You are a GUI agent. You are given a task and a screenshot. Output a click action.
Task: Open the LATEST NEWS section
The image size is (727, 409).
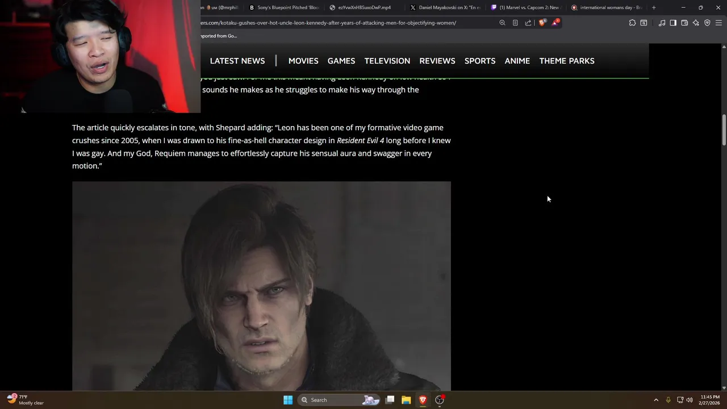coord(237,61)
